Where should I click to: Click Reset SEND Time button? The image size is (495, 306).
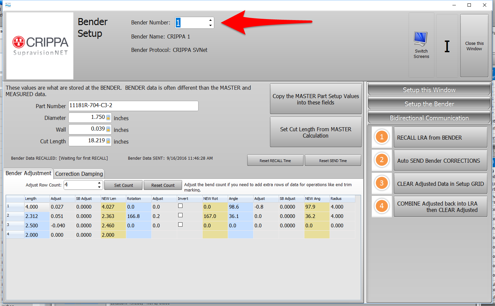(333, 161)
